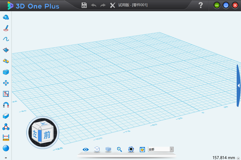The height and width of the screenshot is (160, 241).
Task: Click the zoom magnifier icon
Action: 120,149
